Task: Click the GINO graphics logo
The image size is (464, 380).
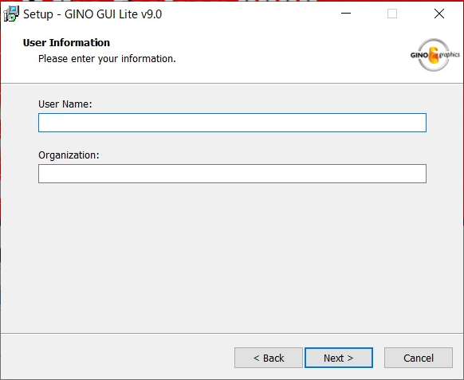Action: [435, 55]
